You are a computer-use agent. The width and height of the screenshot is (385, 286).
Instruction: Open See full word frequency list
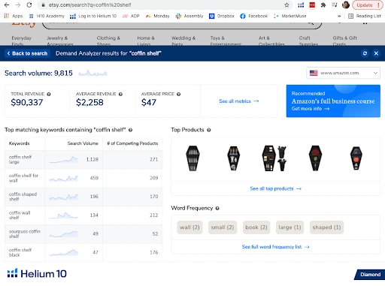[275, 247]
